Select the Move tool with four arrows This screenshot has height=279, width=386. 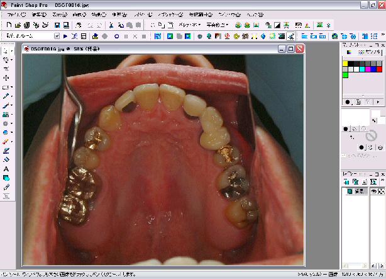(6, 78)
